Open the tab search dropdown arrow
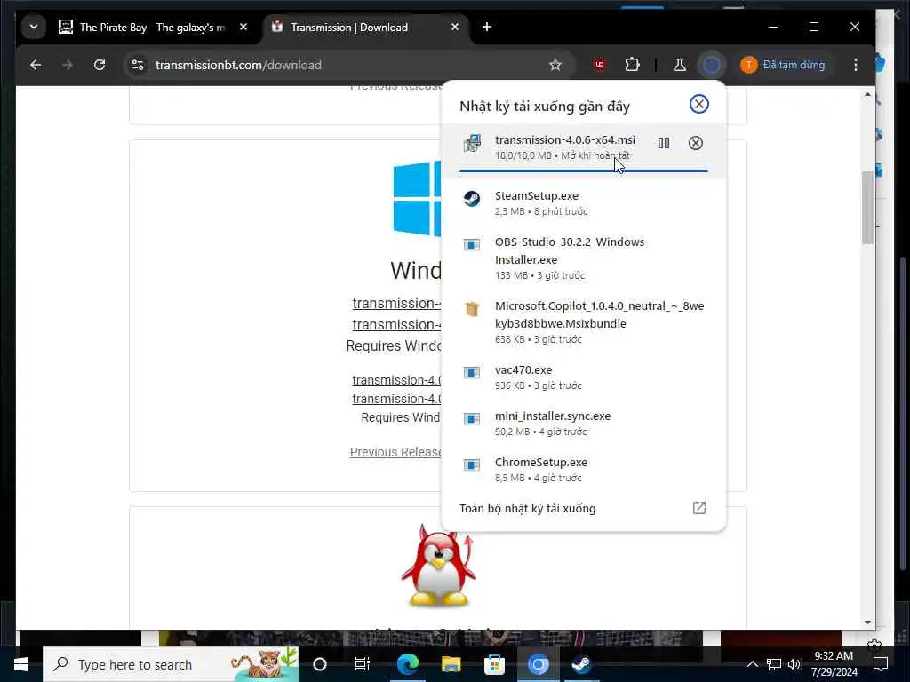Viewport: 910px width, 682px height. point(34,27)
